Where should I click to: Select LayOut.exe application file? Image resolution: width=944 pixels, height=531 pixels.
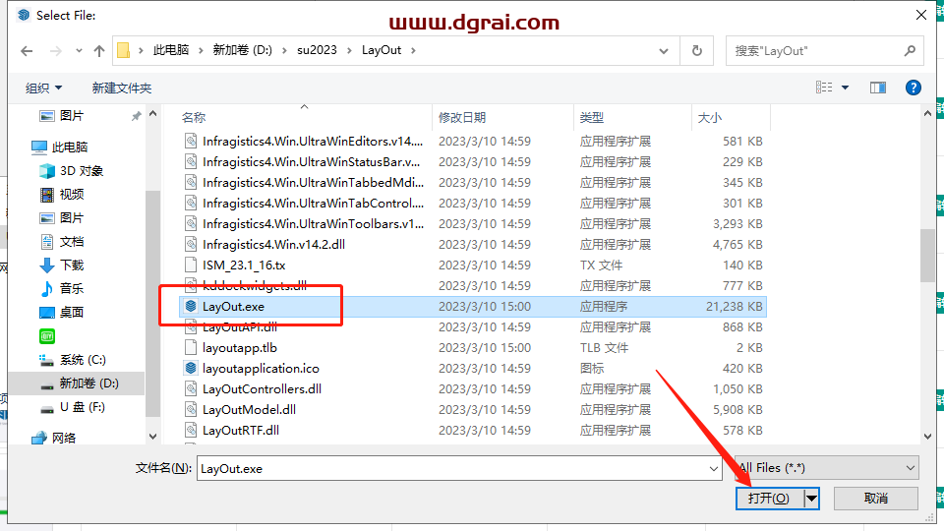coord(473,307)
